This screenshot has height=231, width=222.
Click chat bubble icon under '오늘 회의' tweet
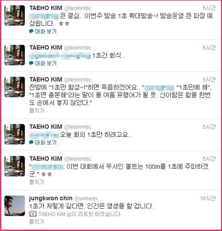(31, 142)
